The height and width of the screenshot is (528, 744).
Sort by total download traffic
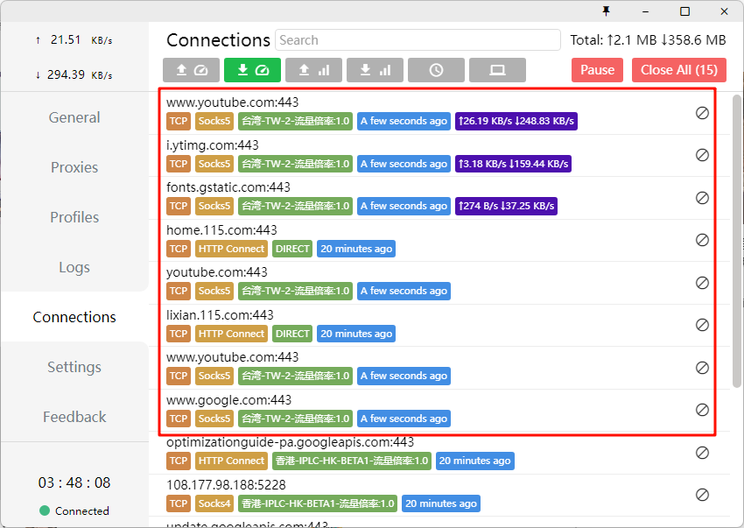(375, 70)
